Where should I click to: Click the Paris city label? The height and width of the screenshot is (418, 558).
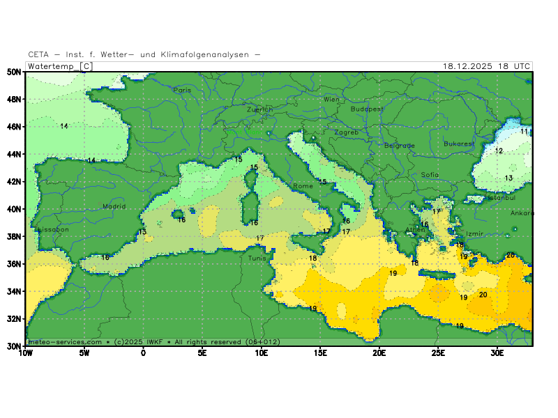[182, 90]
